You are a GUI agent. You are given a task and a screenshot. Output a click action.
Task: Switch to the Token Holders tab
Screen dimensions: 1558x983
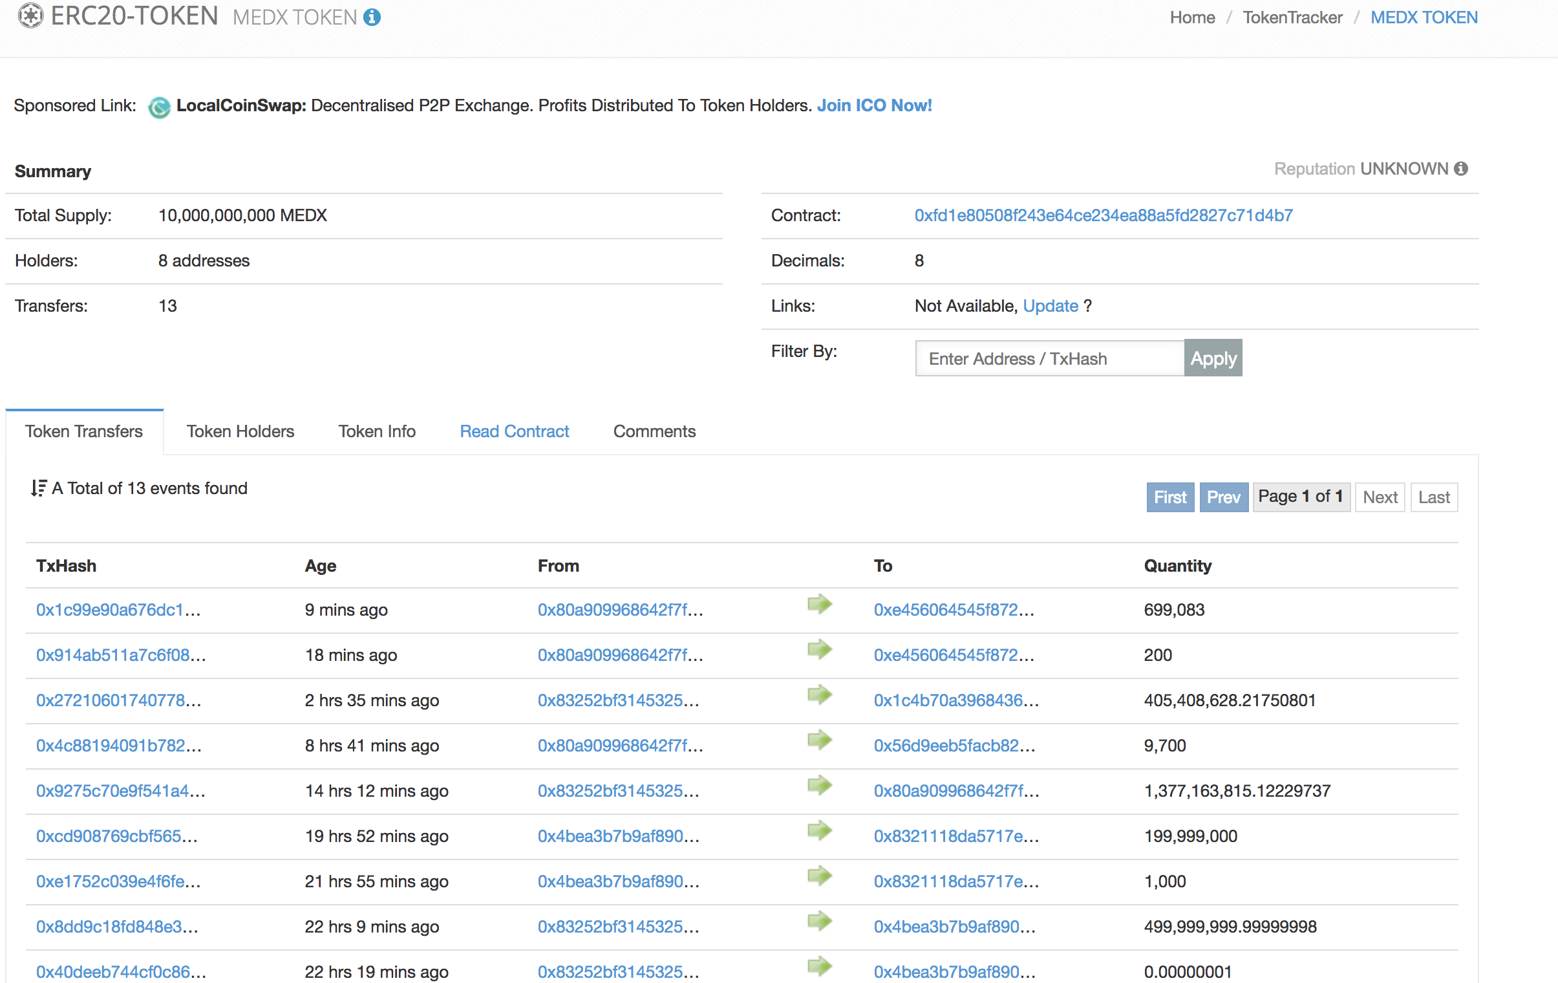coord(240,431)
